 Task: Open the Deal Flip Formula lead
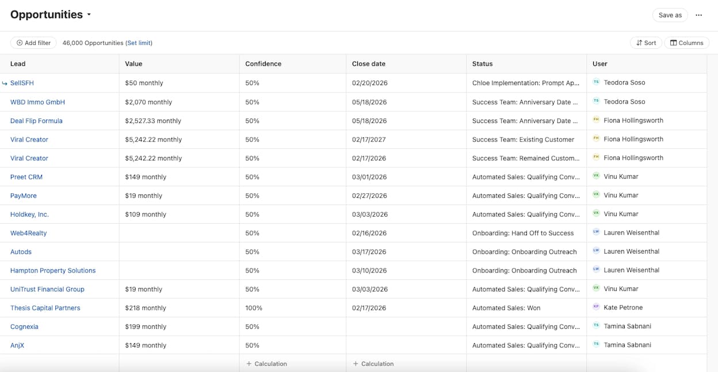(x=36, y=121)
